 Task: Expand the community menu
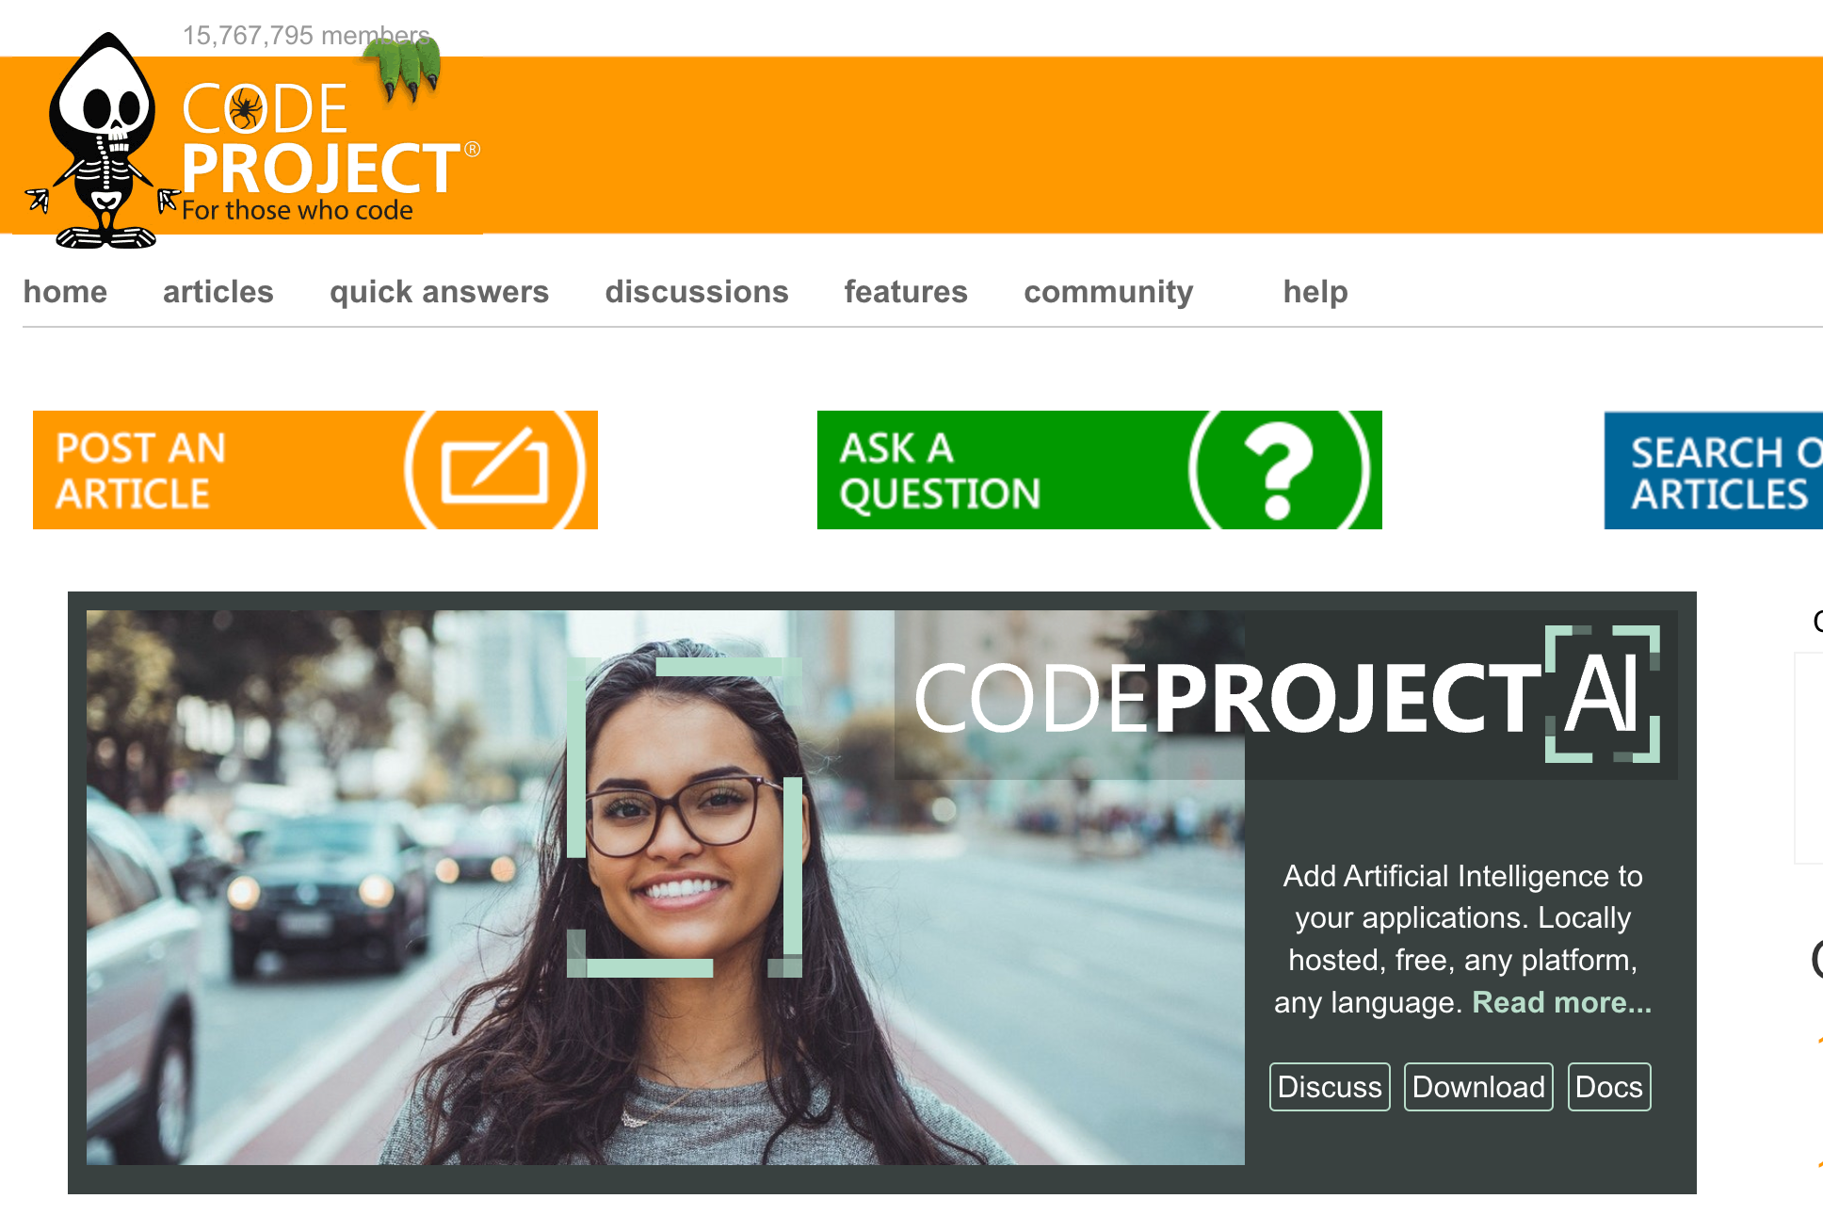coord(1108,292)
